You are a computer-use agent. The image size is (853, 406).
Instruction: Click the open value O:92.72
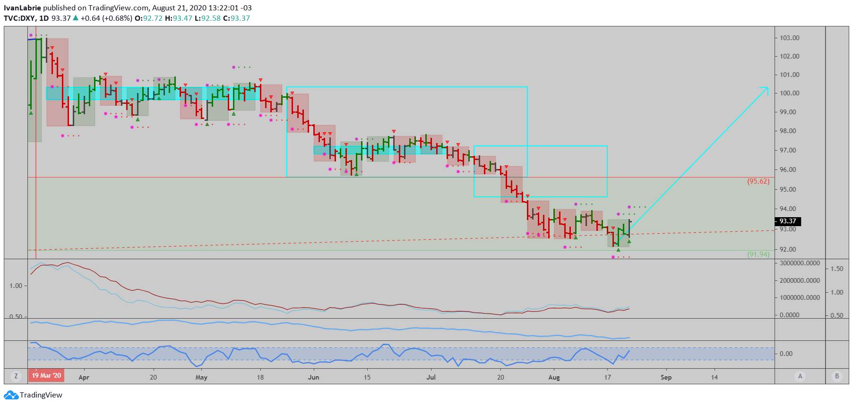(x=148, y=18)
